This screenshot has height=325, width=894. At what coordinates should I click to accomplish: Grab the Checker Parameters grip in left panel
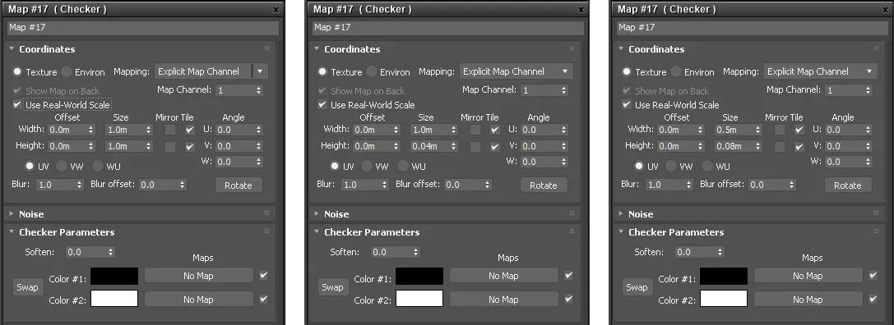click(266, 231)
